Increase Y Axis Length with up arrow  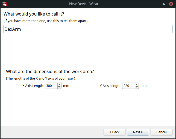[137, 84]
